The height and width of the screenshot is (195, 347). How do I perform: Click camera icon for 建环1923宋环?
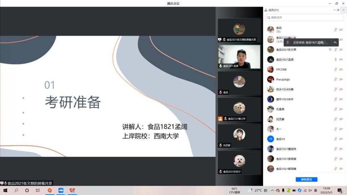pos(341,99)
